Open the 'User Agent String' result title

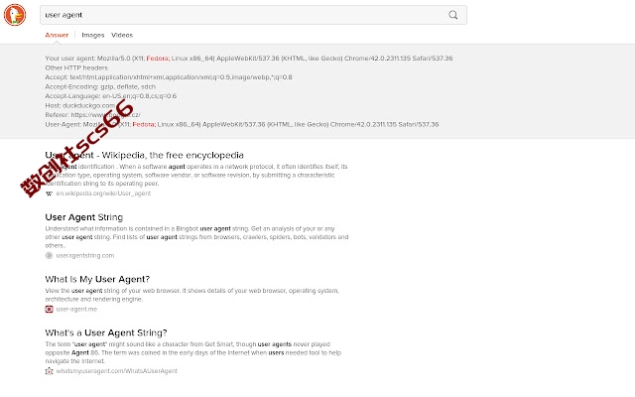83,217
